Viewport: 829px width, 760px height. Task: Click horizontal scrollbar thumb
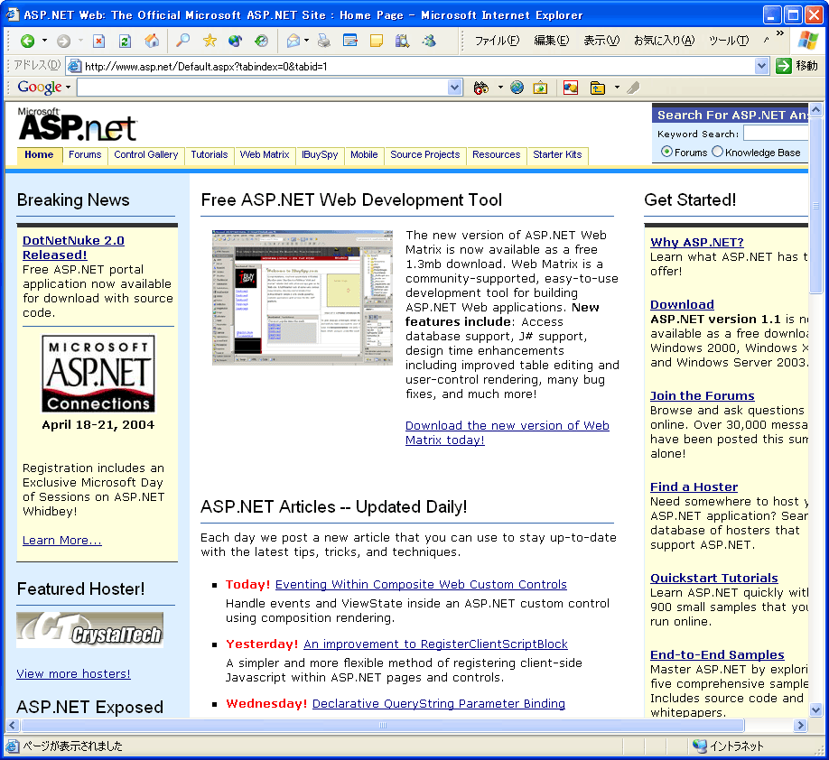click(x=382, y=725)
